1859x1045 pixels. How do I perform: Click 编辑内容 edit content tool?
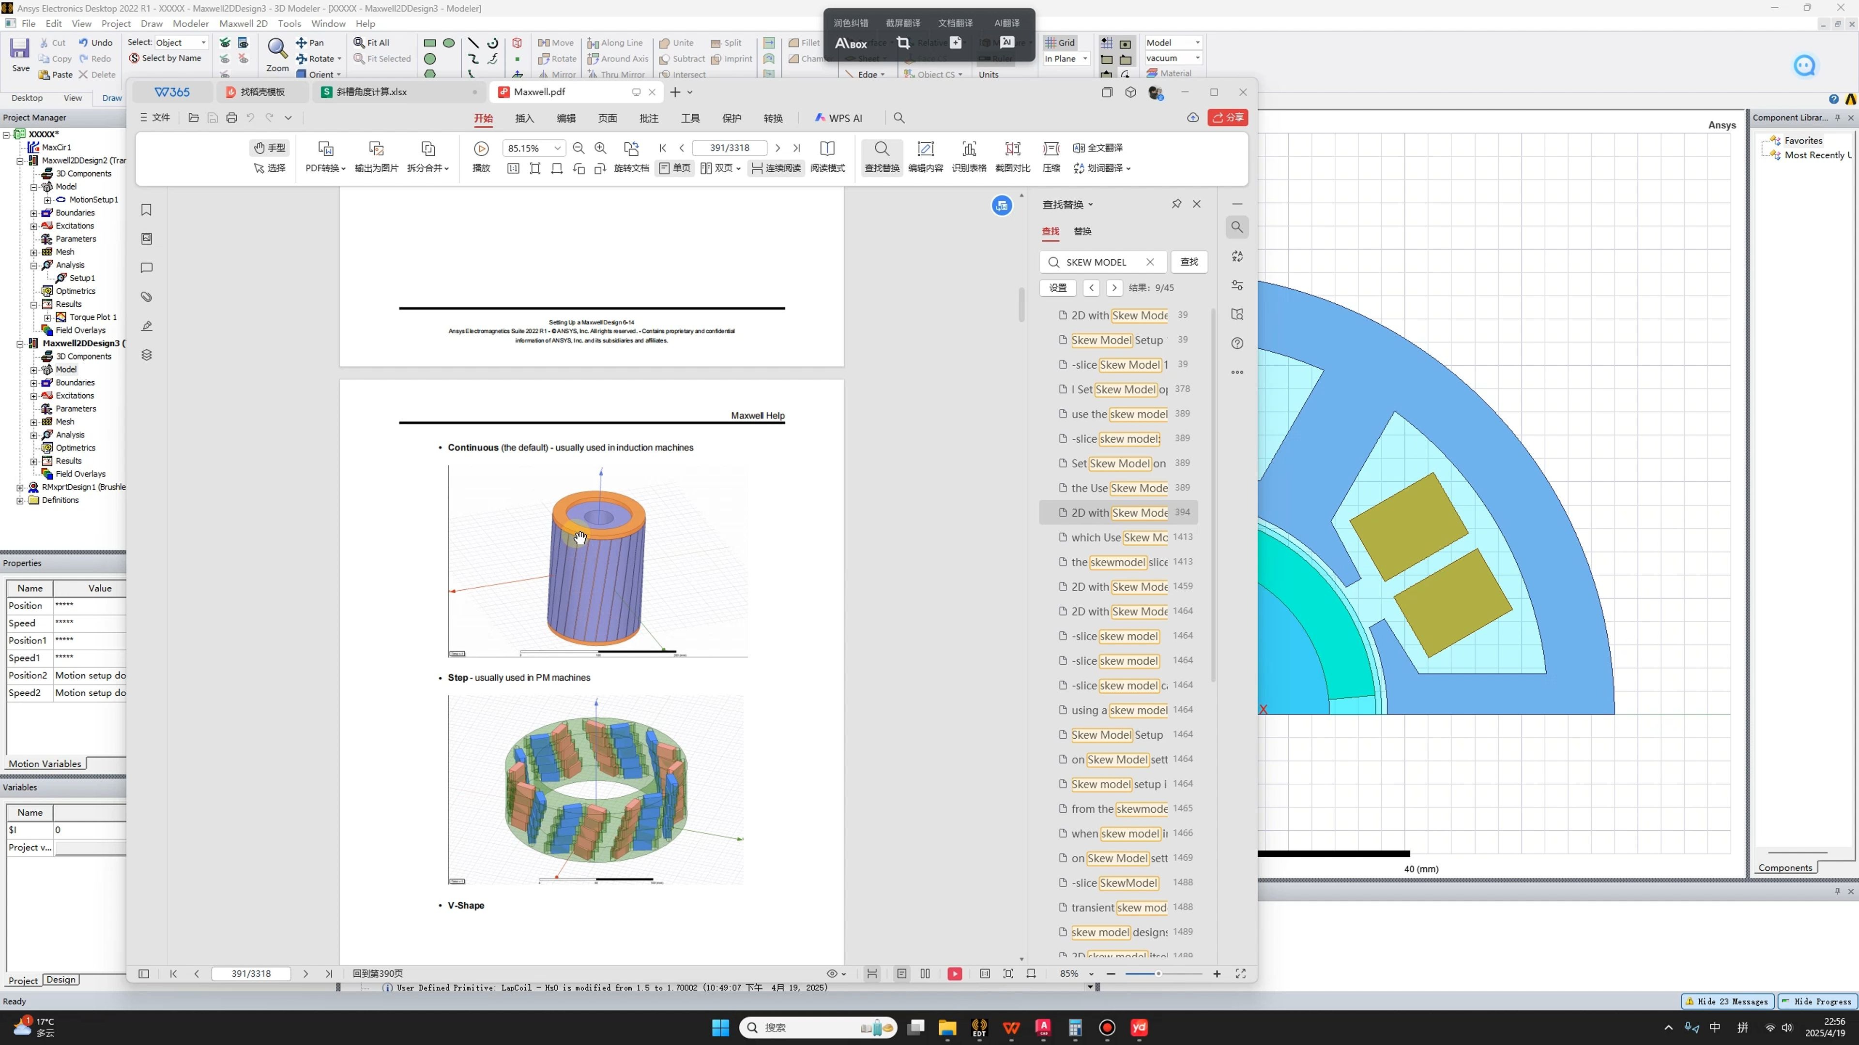pyautogui.click(x=925, y=156)
